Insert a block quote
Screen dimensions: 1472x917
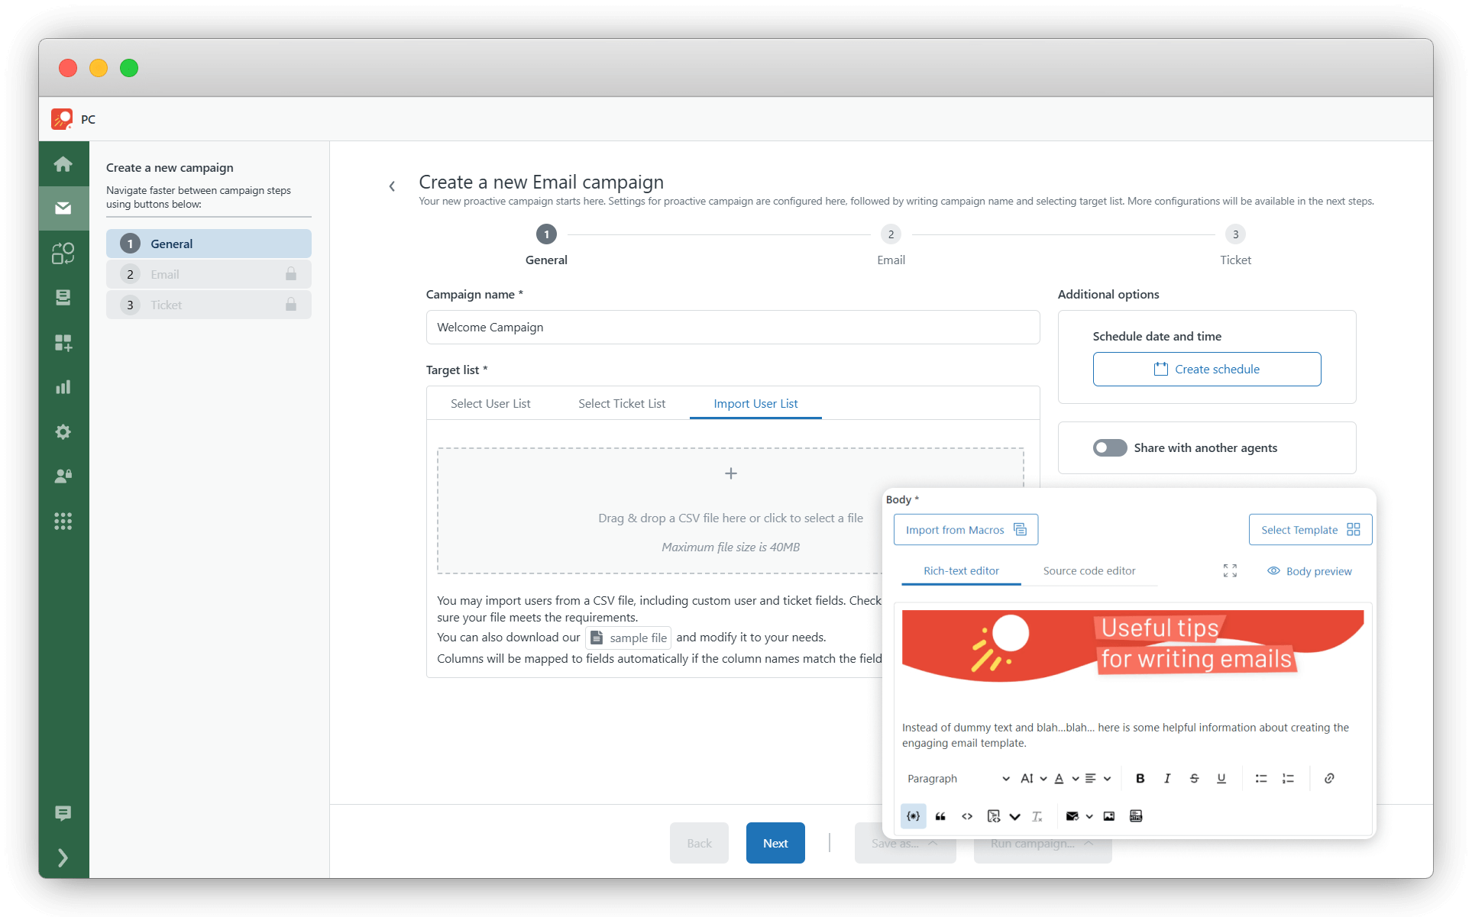tap(940, 816)
